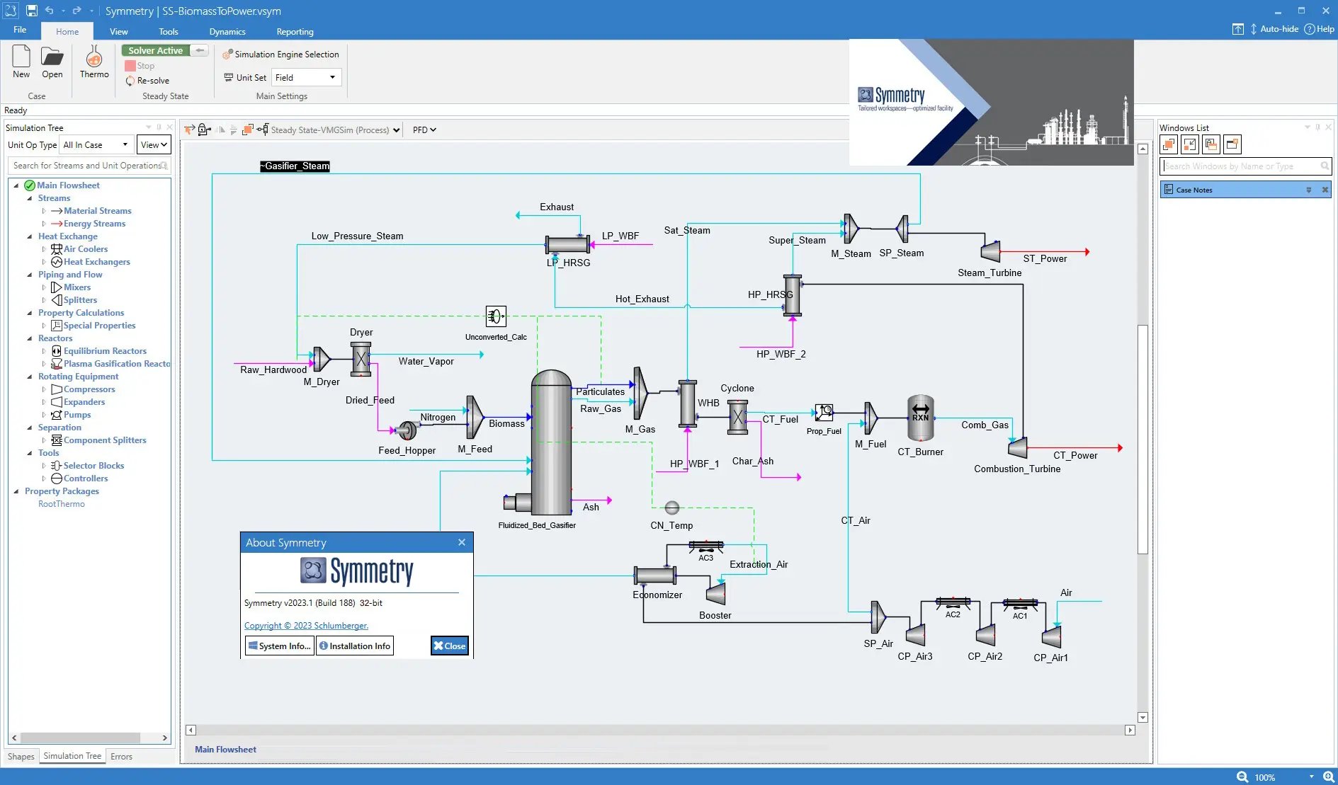Select Controllers in the tree
This screenshot has width=1338, height=785.
[86, 479]
